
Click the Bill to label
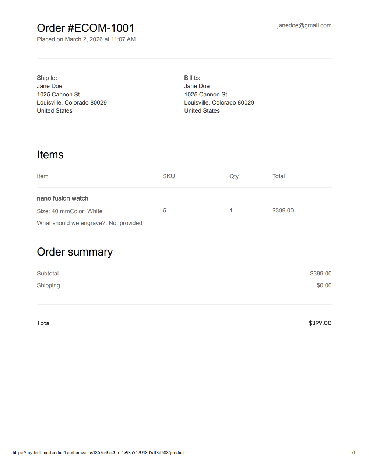point(192,78)
